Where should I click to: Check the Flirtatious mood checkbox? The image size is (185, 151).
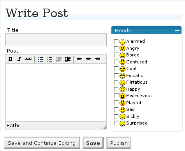click(116, 82)
